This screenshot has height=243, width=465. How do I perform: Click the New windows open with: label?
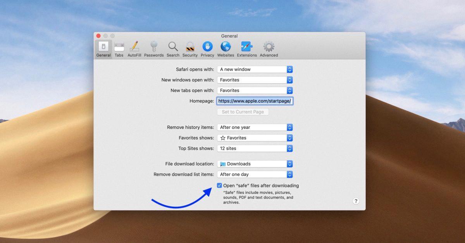point(188,80)
